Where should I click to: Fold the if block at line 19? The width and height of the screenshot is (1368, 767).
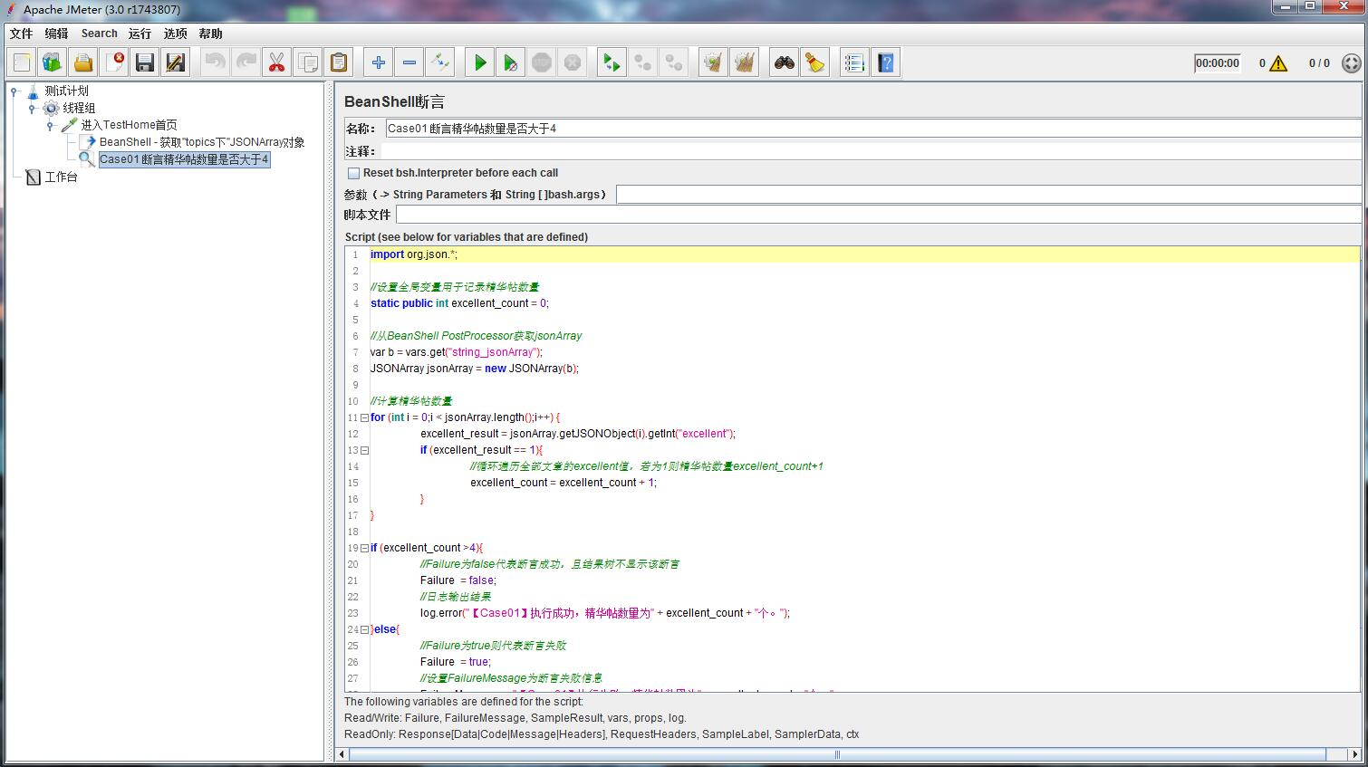point(364,548)
